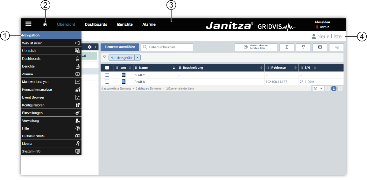Open the page size dropdown showing 20
This screenshot has height=180, width=367.
coord(318,89)
